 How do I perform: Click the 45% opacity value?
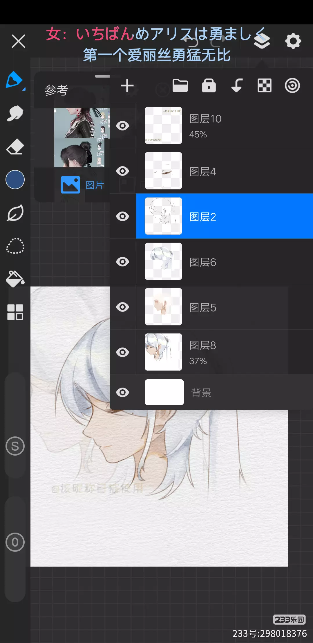pyautogui.click(x=198, y=134)
